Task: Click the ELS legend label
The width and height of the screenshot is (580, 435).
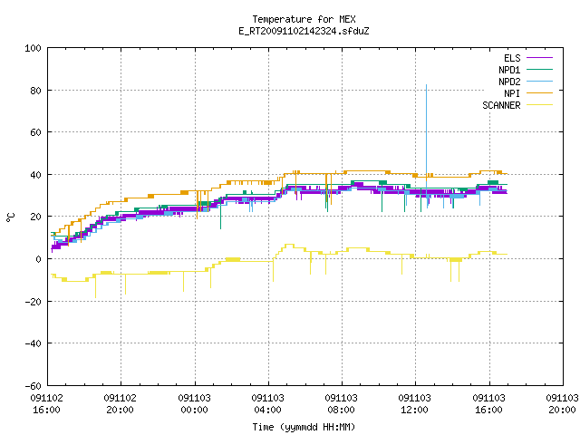Action: pyautogui.click(x=512, y=58)
